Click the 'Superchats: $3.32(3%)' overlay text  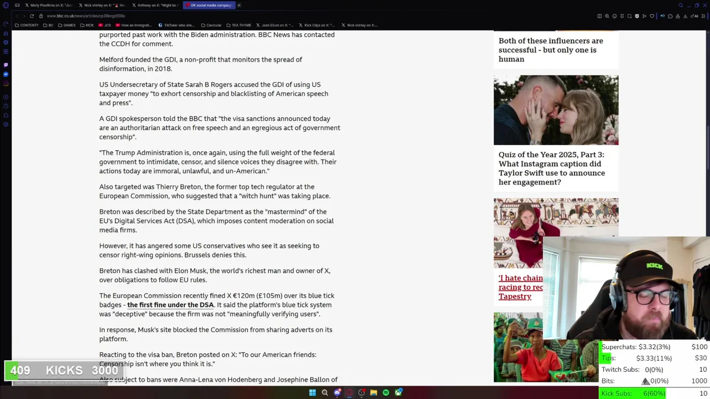[636, 347]
